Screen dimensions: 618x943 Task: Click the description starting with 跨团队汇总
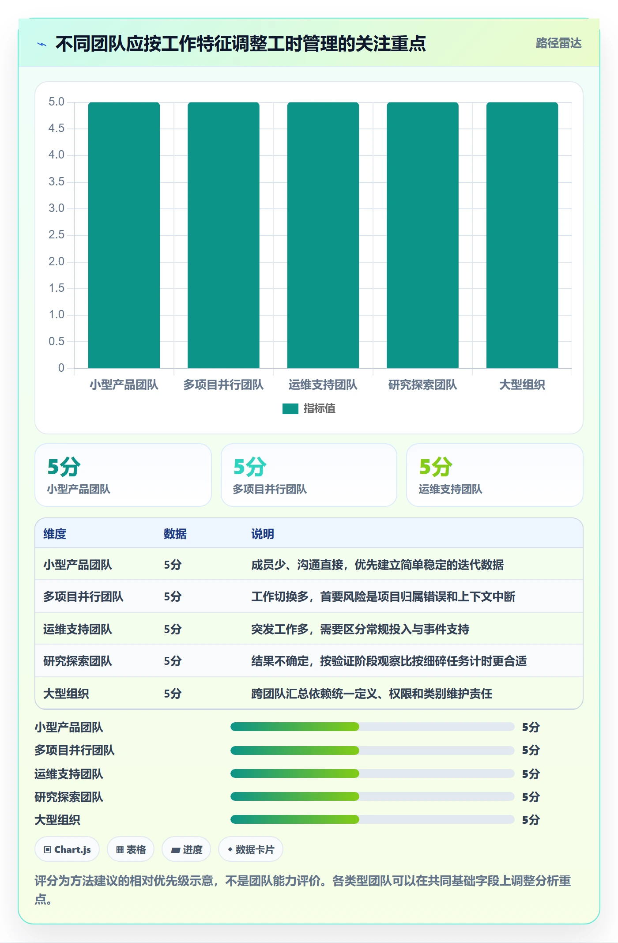point(372,694)
